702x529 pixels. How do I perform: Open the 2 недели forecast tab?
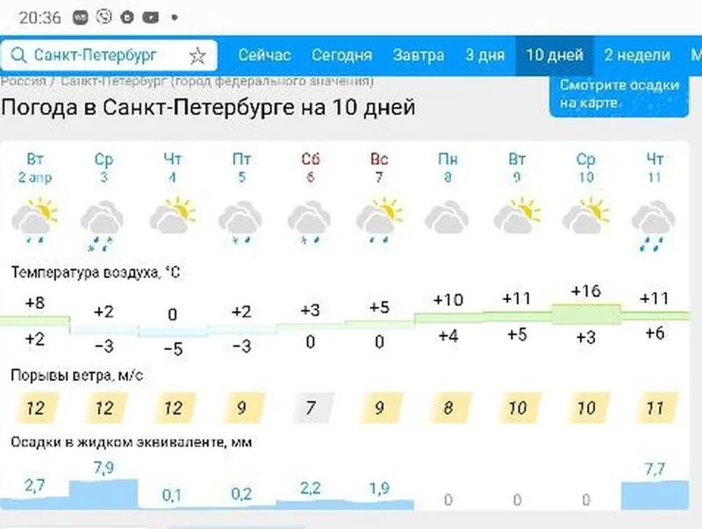tap(637, 55)
